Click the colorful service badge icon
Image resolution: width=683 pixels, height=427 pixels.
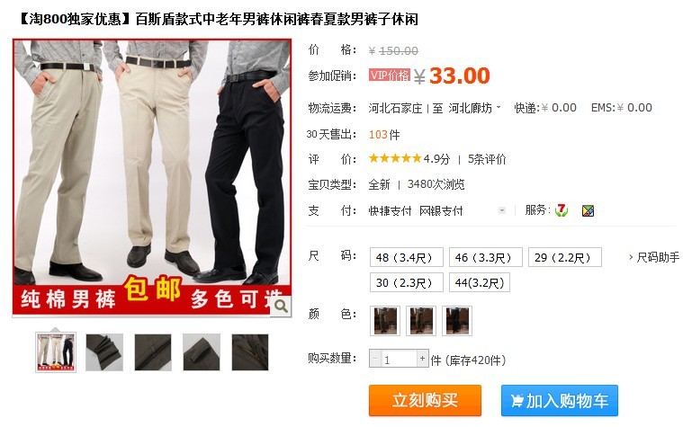(588, 211)
